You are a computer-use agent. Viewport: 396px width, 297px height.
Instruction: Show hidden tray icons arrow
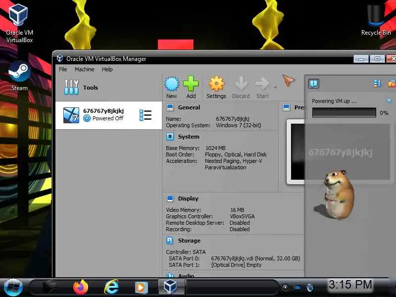pyautogui.click(x=285, y=287)
